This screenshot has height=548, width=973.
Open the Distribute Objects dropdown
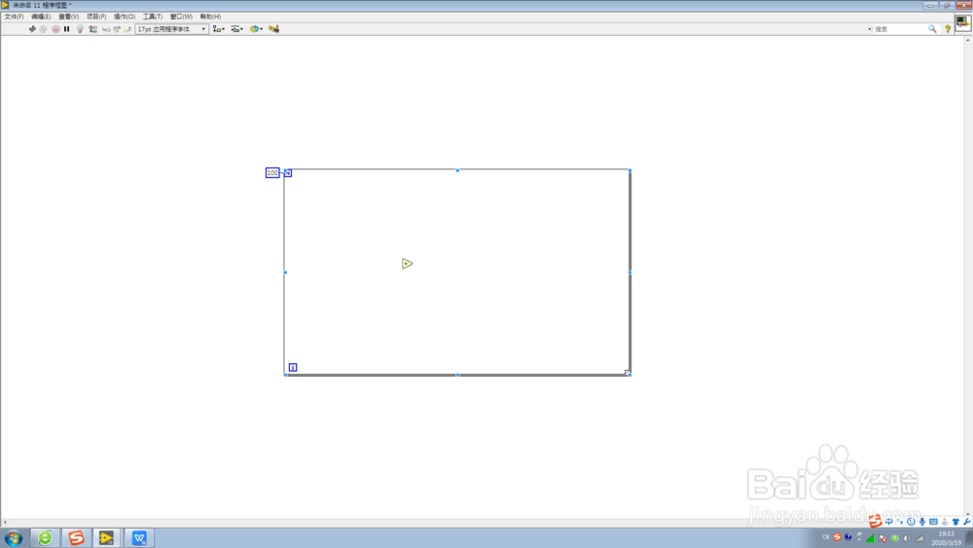[x=236, y=29]
